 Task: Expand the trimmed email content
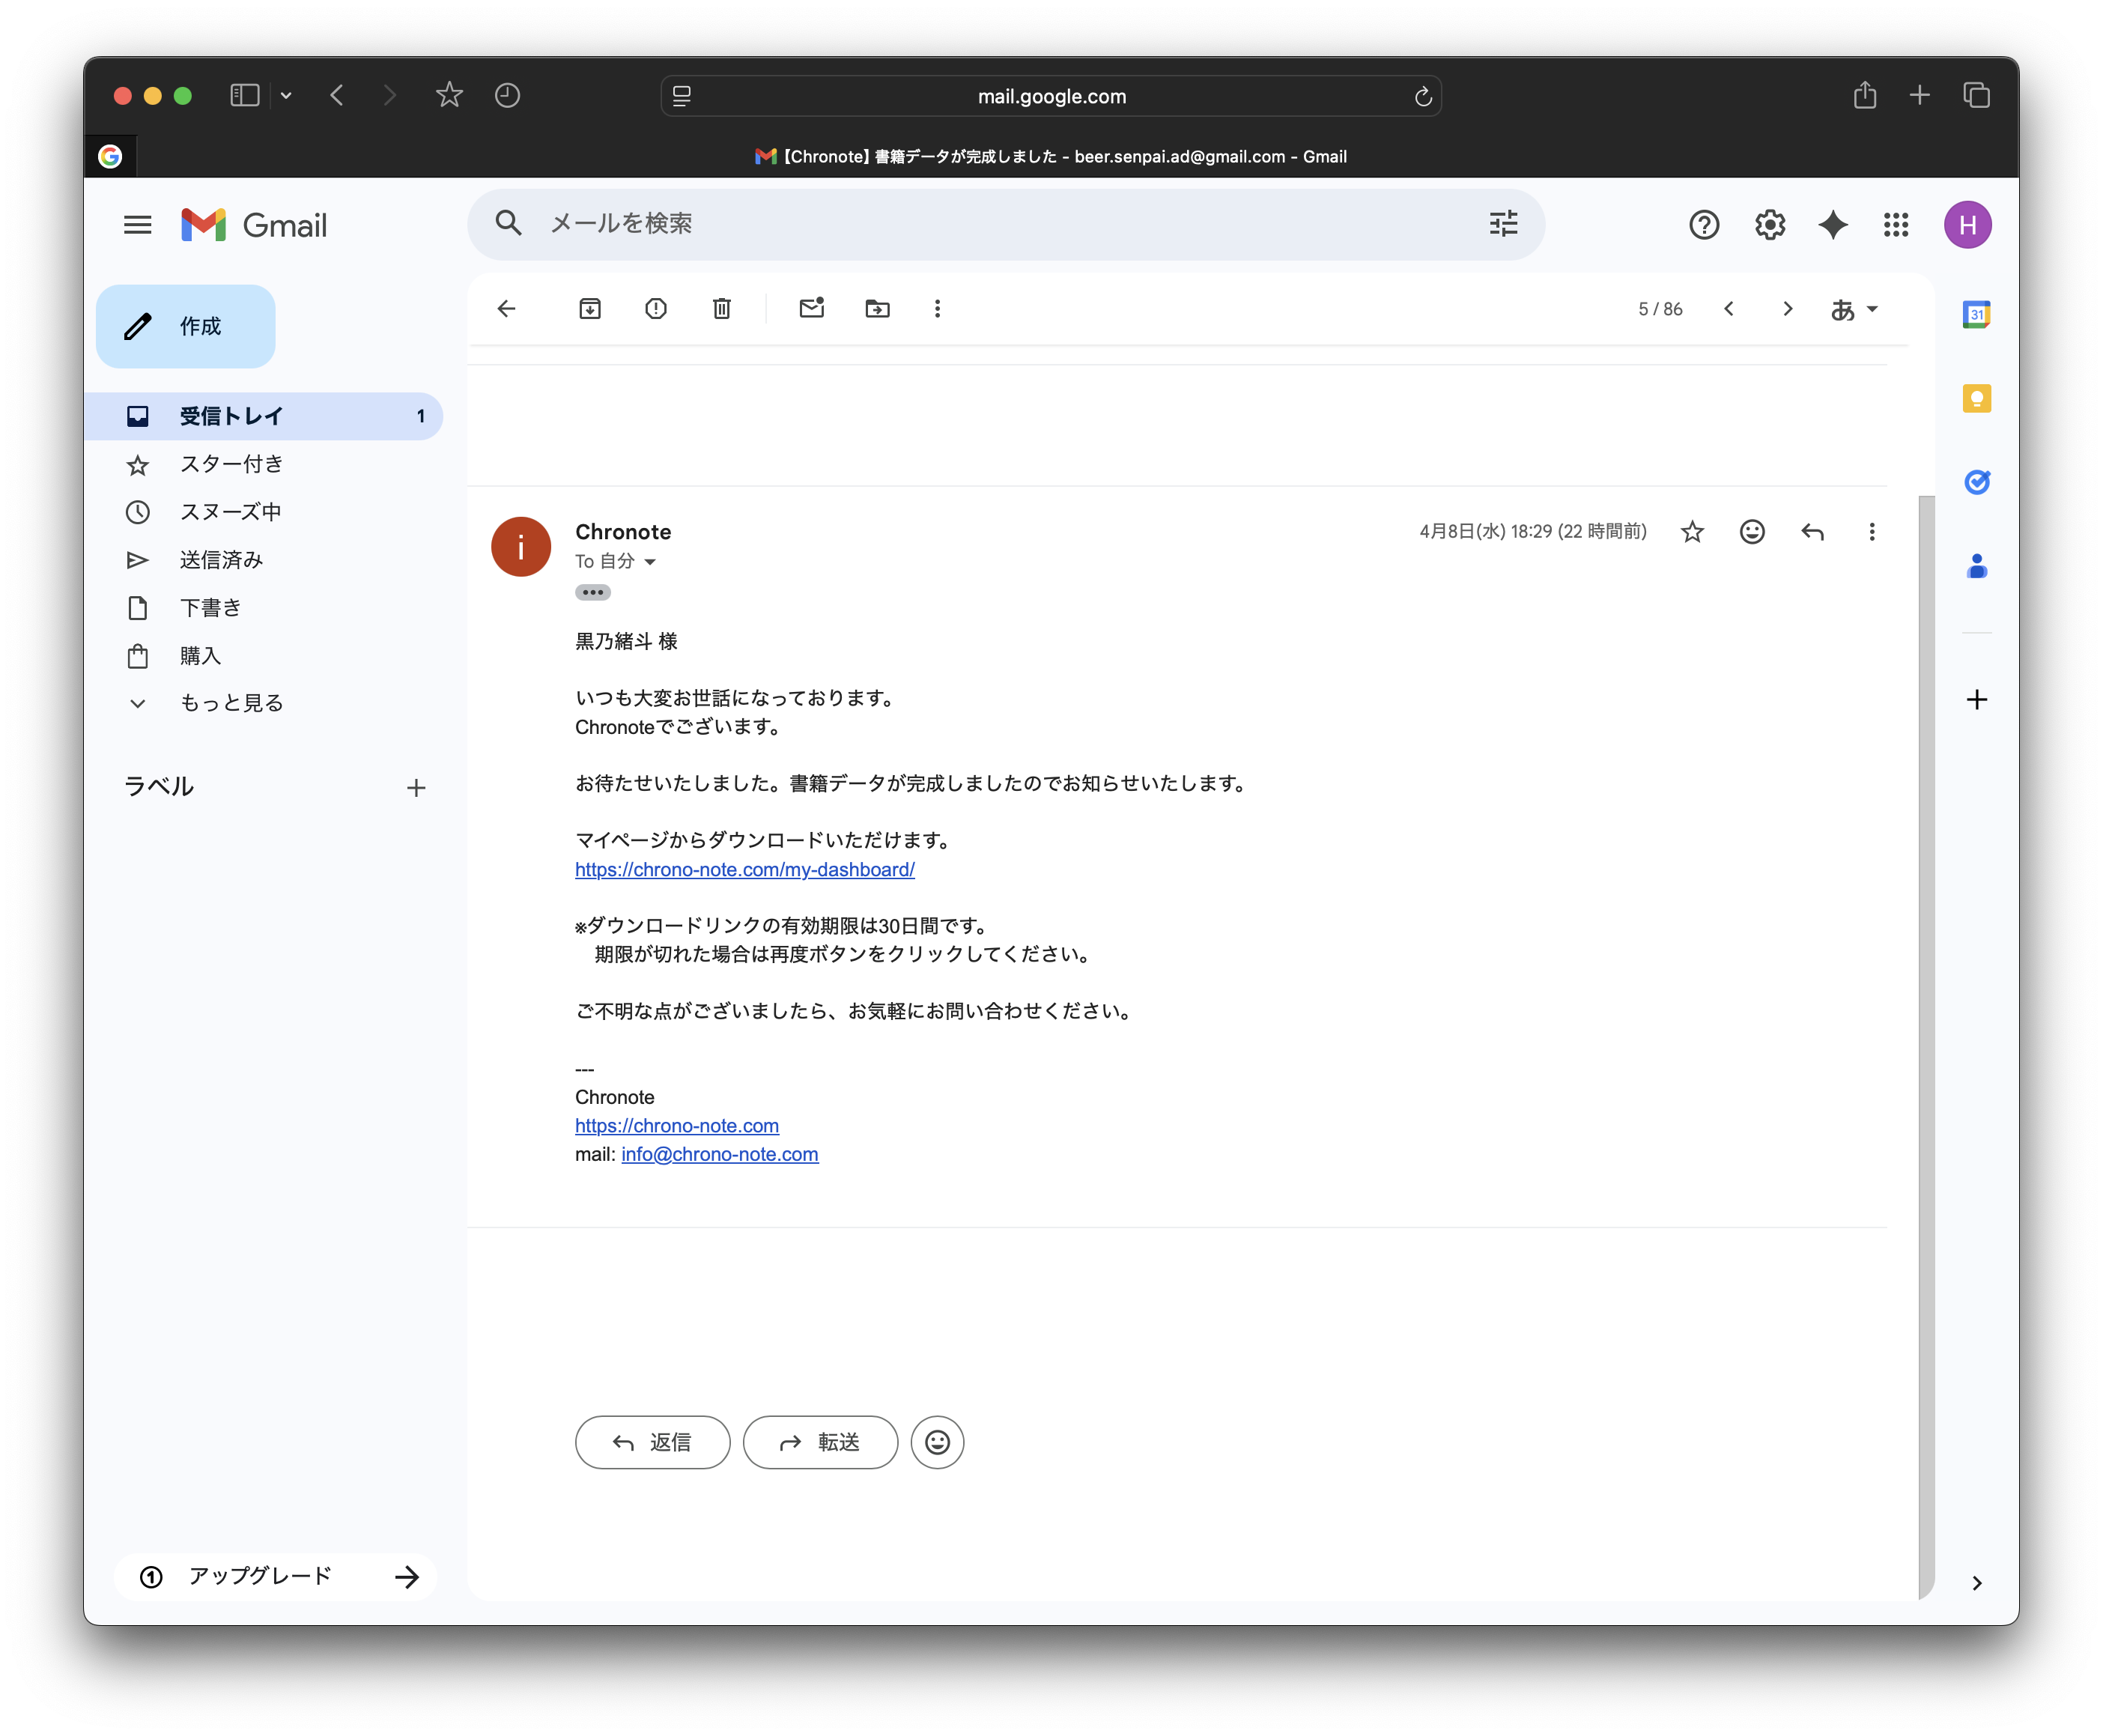coord(593,592)
